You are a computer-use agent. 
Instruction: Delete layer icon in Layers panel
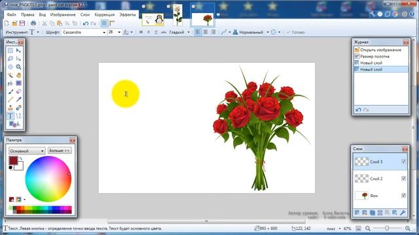pyautogui.click(x=365, y=213)
